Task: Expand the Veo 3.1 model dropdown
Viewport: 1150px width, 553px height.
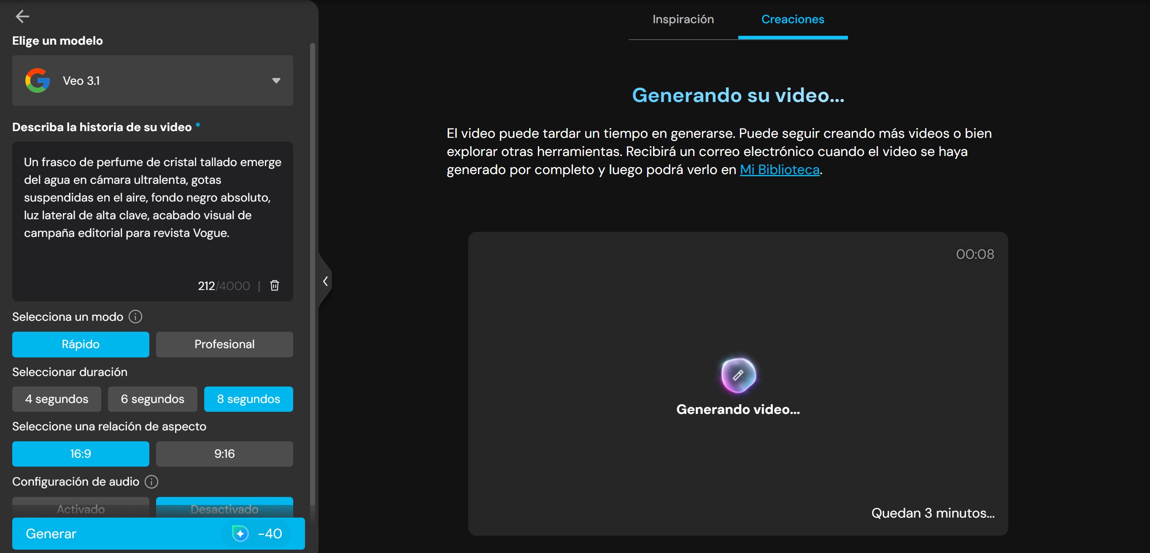Action: (276, 80)
